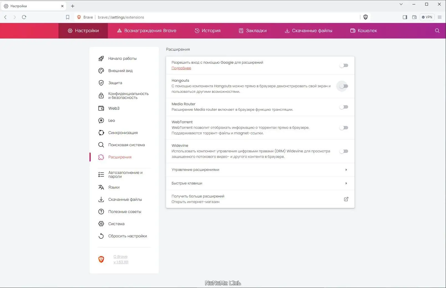Click the Brave shield icon in the address bar

[x=365, y=17]
